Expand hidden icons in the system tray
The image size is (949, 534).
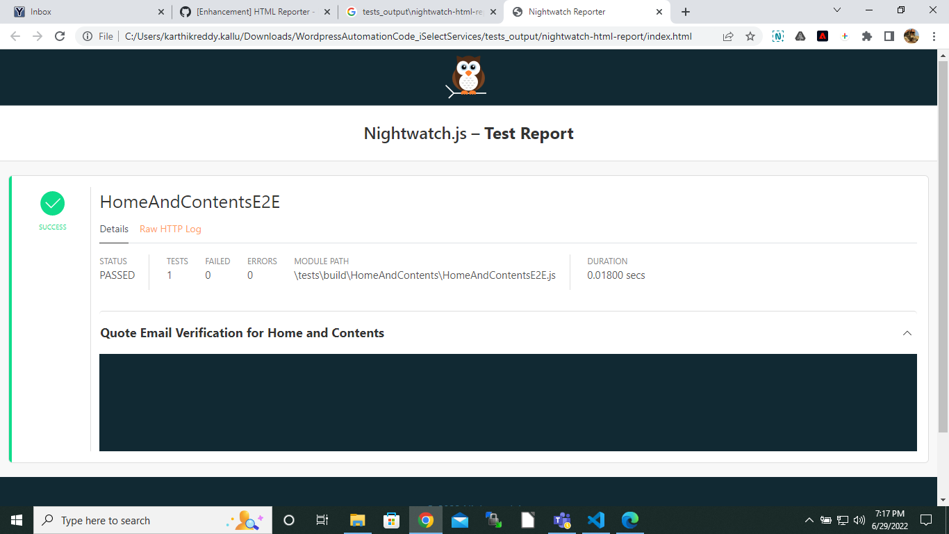[809, 519]
